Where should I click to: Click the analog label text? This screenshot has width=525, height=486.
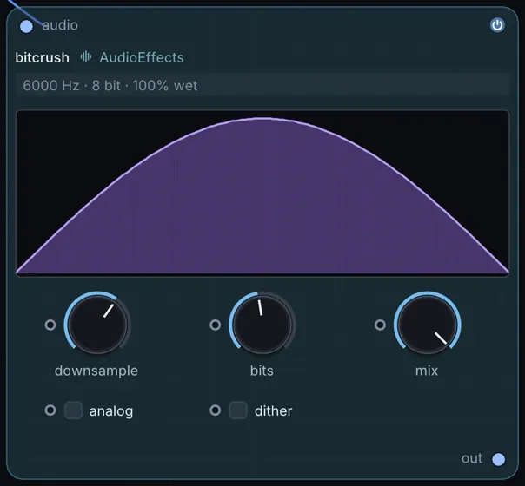(x=111, y=411)
